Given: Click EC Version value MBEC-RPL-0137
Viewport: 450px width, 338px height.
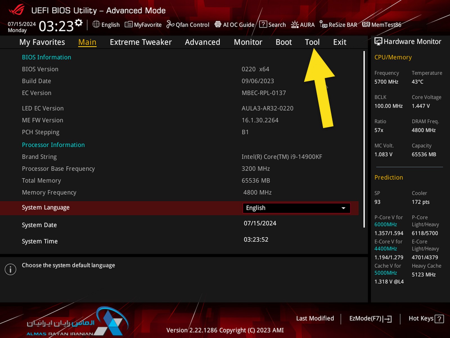Looking at the screenshot, I should [x=264, y=93].
